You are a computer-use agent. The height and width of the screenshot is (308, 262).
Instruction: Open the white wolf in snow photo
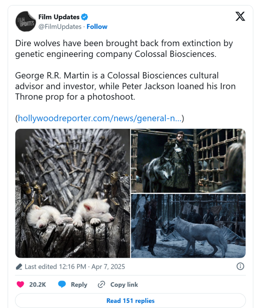click(x=188, y=226)
